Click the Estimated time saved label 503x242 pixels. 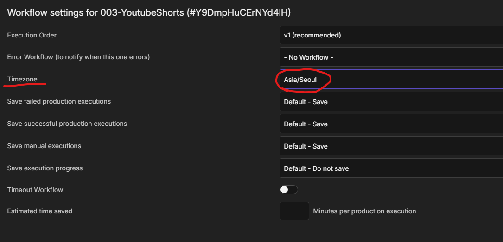tap(40, 211)
